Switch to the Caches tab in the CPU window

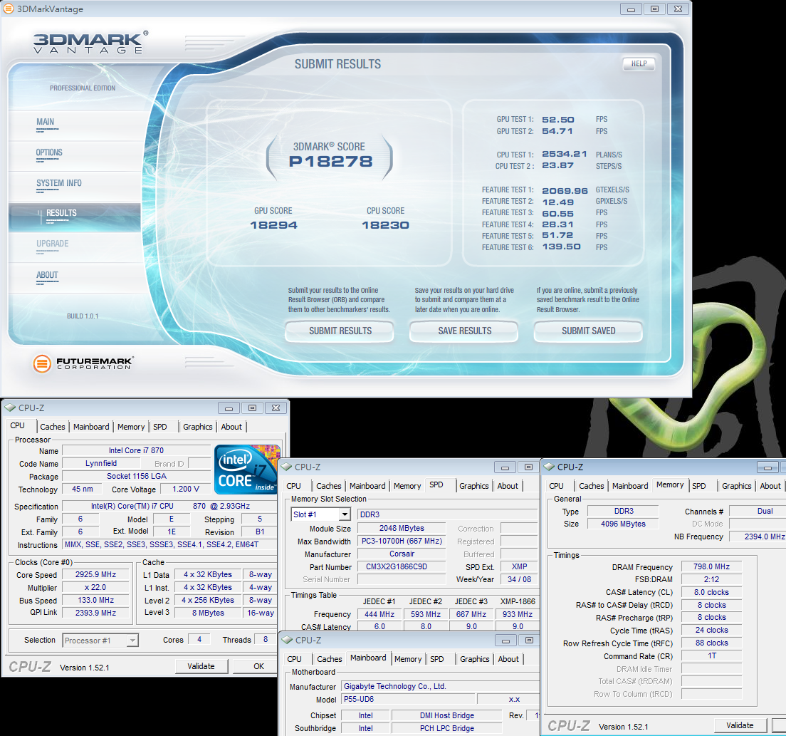pos(52,427)
